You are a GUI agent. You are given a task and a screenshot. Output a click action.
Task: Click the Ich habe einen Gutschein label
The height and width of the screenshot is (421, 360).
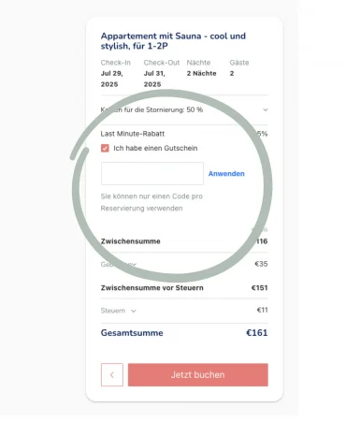click(x=155, y=148)
